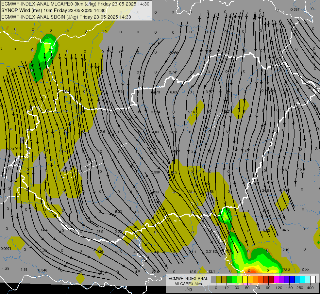The image size is (320, 294).
Task: Click the 50 tick label on the scale
Action: [247, 288]
